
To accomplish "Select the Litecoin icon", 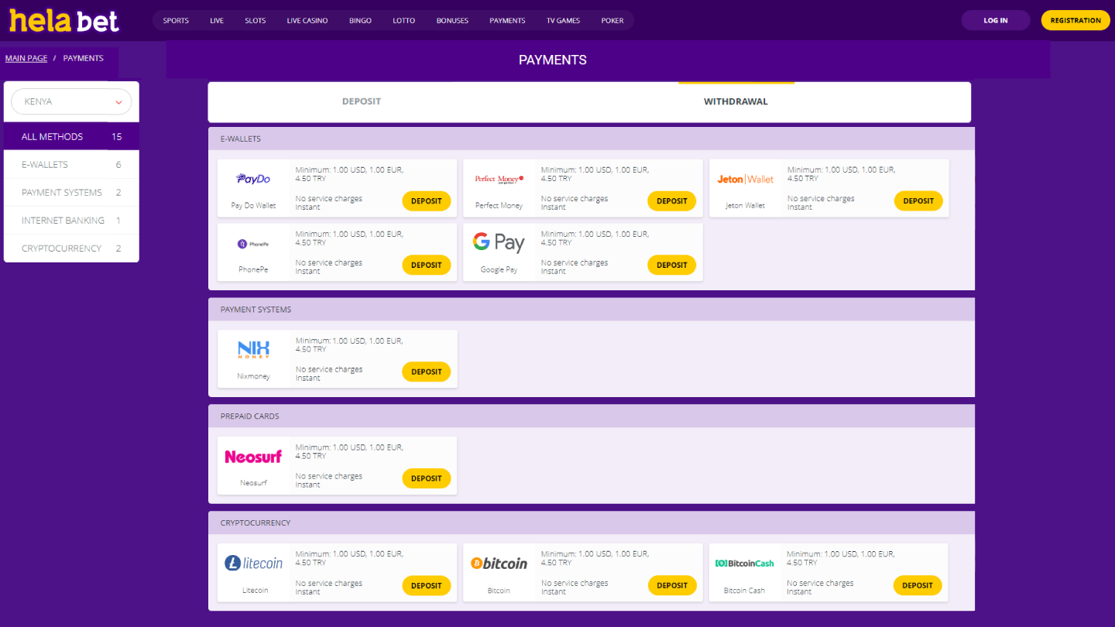I will point(253,563).
